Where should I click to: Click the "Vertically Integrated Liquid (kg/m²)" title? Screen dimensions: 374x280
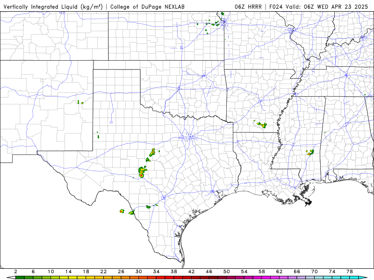point(53,7)
